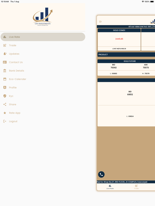Click the Logout exit icon

[x=5, y=121]
